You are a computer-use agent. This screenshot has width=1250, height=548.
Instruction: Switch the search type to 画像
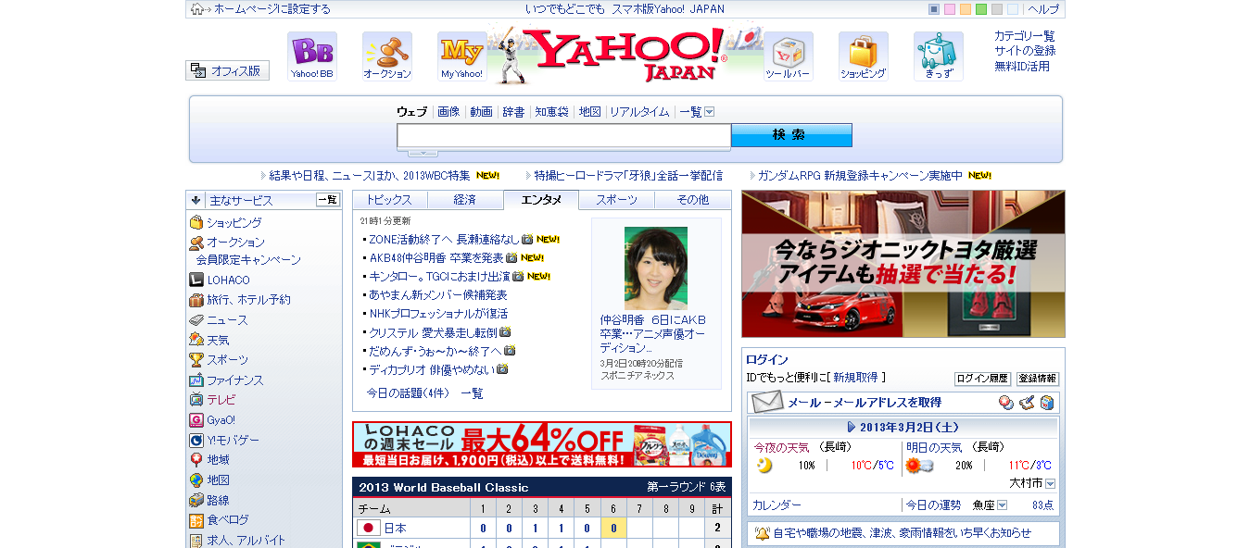pyautogui.click(x=448, y=112)
